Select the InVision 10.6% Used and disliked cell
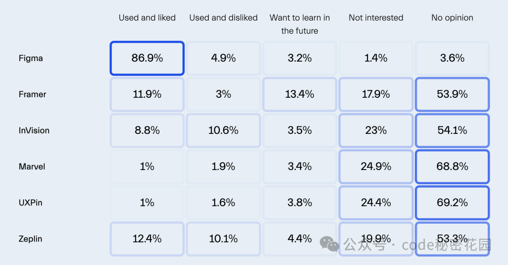This screenshot has height=265, width=508. tap(223, 131)
